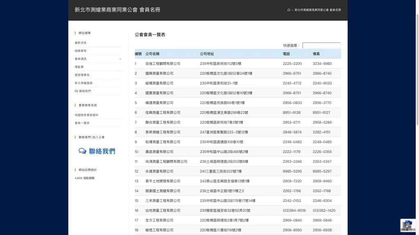Image resolution: width=419 pixels, height=235 pixels.
Task: Open 會員一覽表 link in sidebar
Action: coord(82,123)
